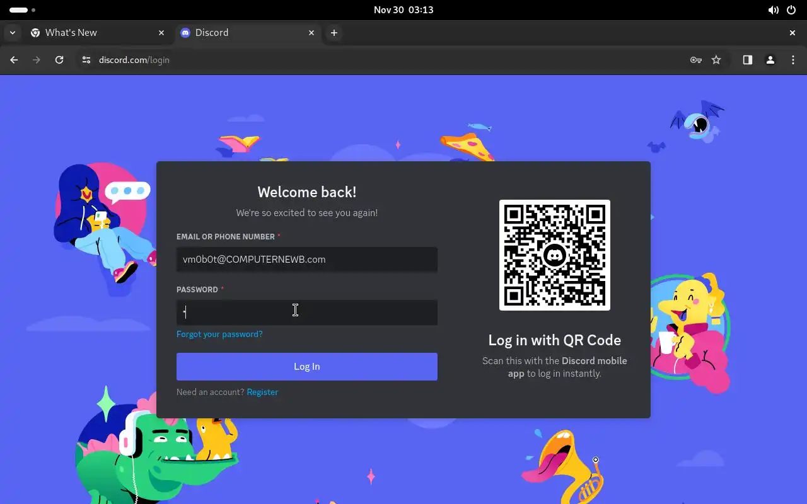Click the Log In button

[x=307, y=367]
